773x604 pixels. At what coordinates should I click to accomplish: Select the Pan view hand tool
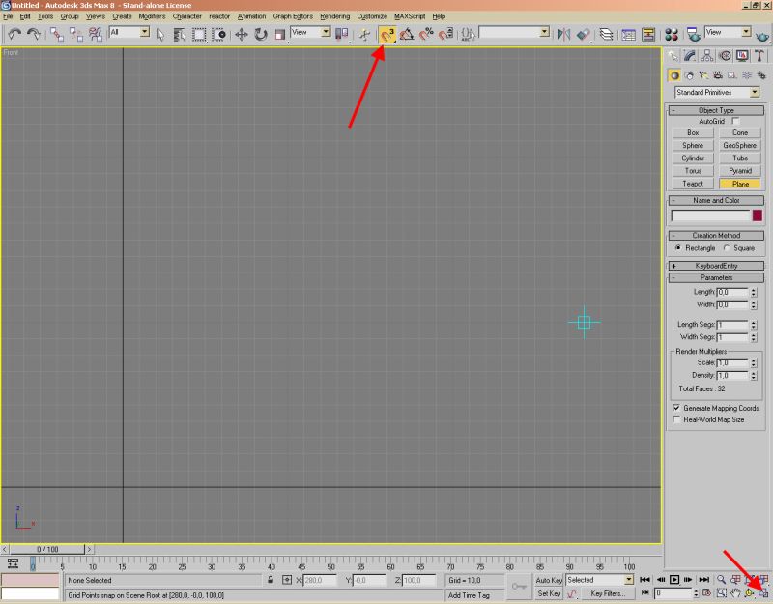pyautogui.click(x=736, y=592)
